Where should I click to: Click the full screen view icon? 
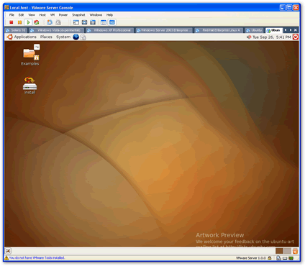tap(84, 22)
